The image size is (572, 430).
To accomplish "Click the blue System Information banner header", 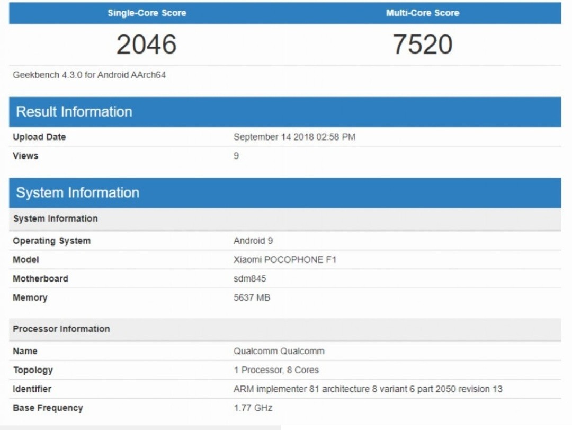I will pos(285,193).
